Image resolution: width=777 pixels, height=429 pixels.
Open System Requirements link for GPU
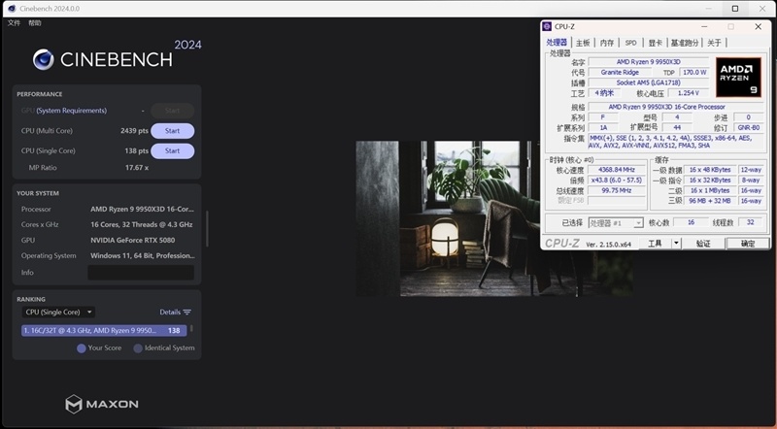click(x=71, y=111)
